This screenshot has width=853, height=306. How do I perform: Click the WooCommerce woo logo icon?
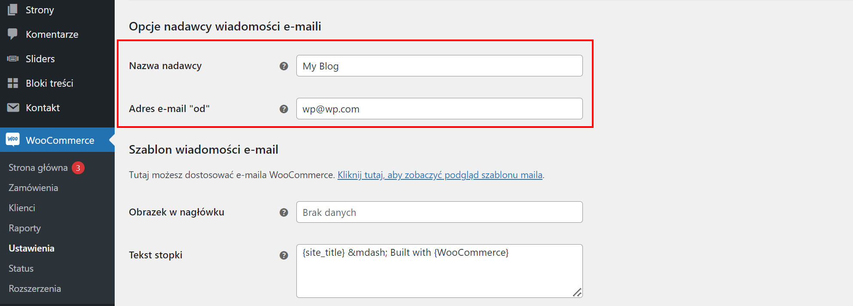pos(13,139)
